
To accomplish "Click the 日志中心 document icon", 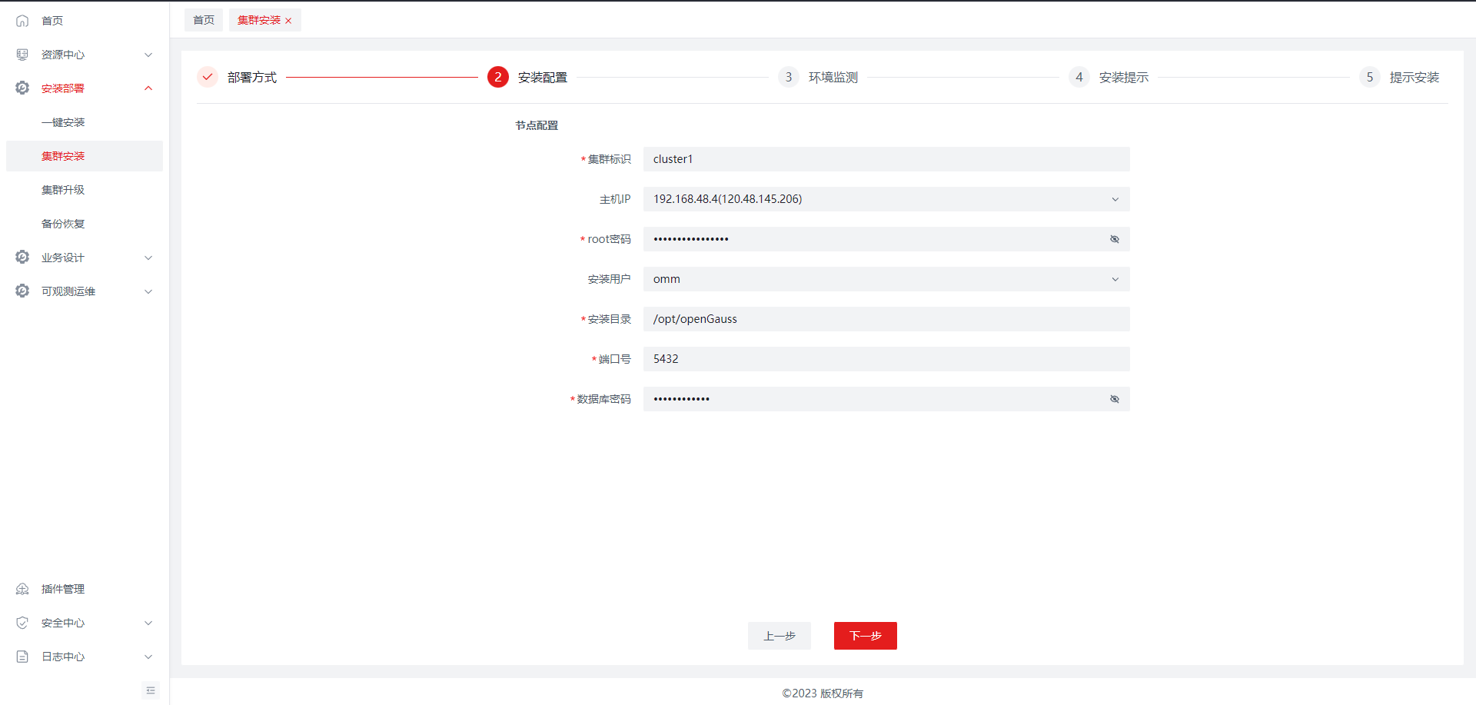I will [22, 657].
